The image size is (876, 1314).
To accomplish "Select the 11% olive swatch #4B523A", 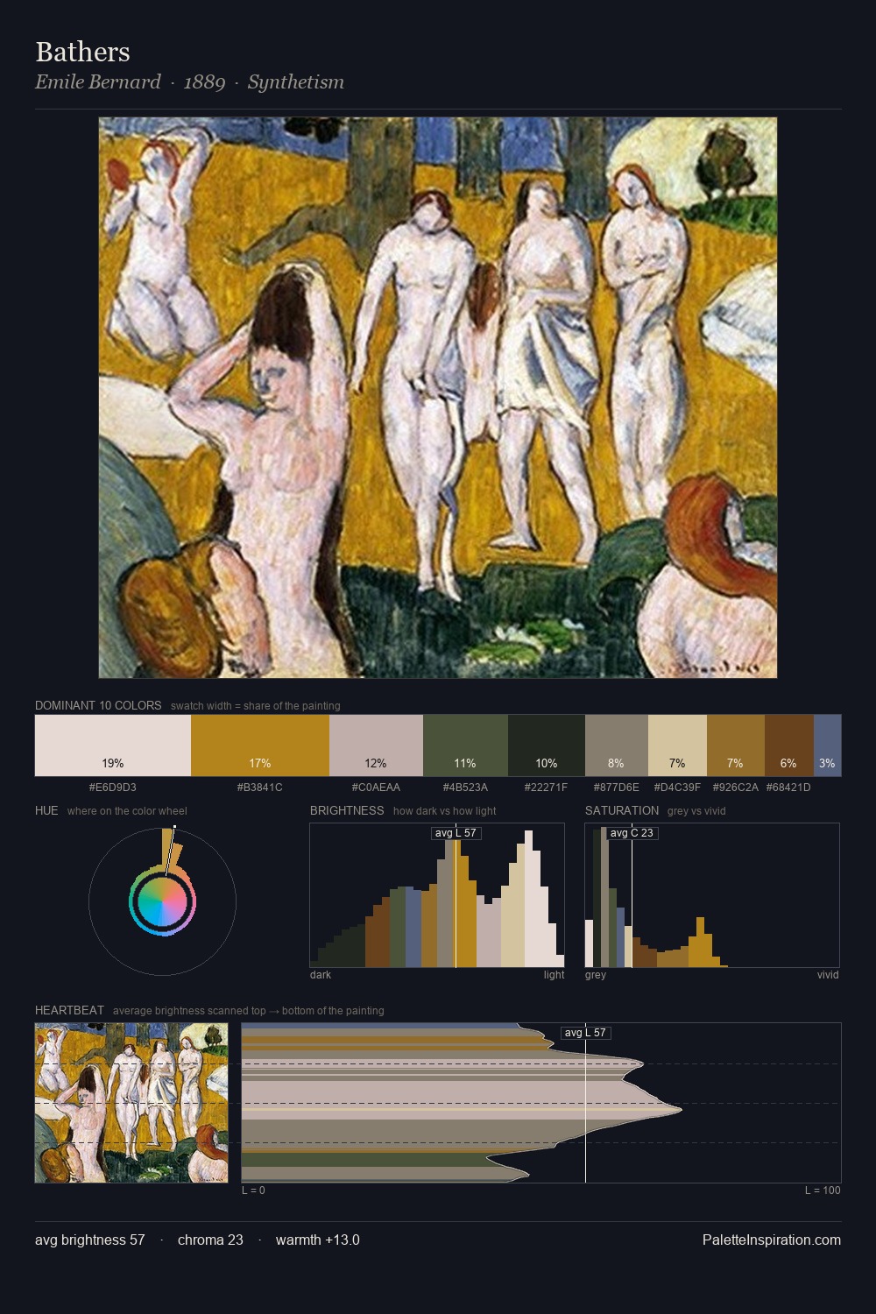I will (x=465, y=745).
